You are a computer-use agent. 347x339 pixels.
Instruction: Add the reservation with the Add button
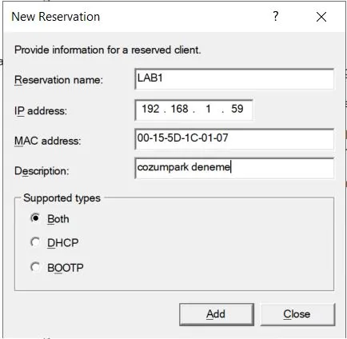tap(217, 314)
